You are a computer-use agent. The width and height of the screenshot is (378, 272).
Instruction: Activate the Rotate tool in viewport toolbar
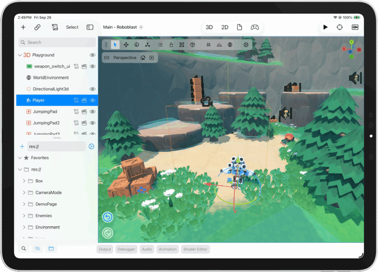pos(137,45)
